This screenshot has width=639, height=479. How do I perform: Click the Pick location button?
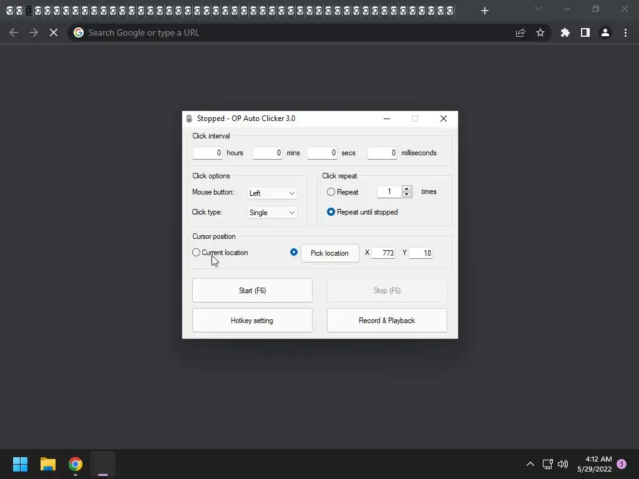pyautogui.click(x=329, y=253)
